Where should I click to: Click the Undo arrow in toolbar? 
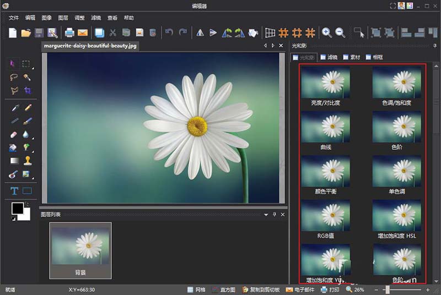pyautogui.click(x=169, y=32)
